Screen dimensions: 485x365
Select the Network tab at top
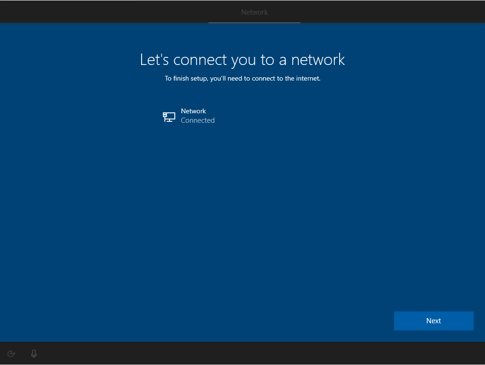click(254, 12)
